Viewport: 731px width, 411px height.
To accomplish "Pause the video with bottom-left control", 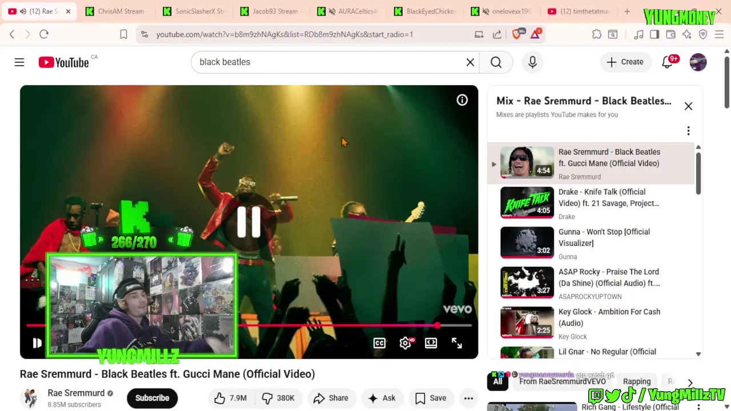I will (37, 343).
